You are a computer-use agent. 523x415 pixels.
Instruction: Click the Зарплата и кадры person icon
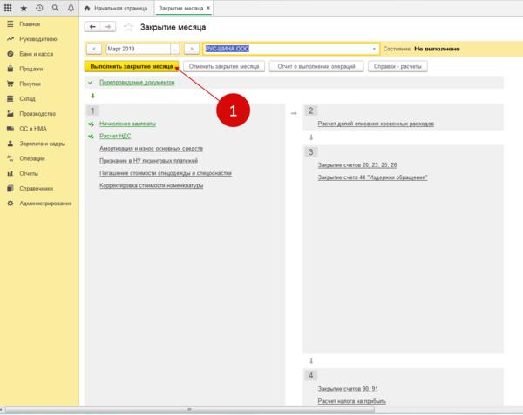click(x=10, y=144)
